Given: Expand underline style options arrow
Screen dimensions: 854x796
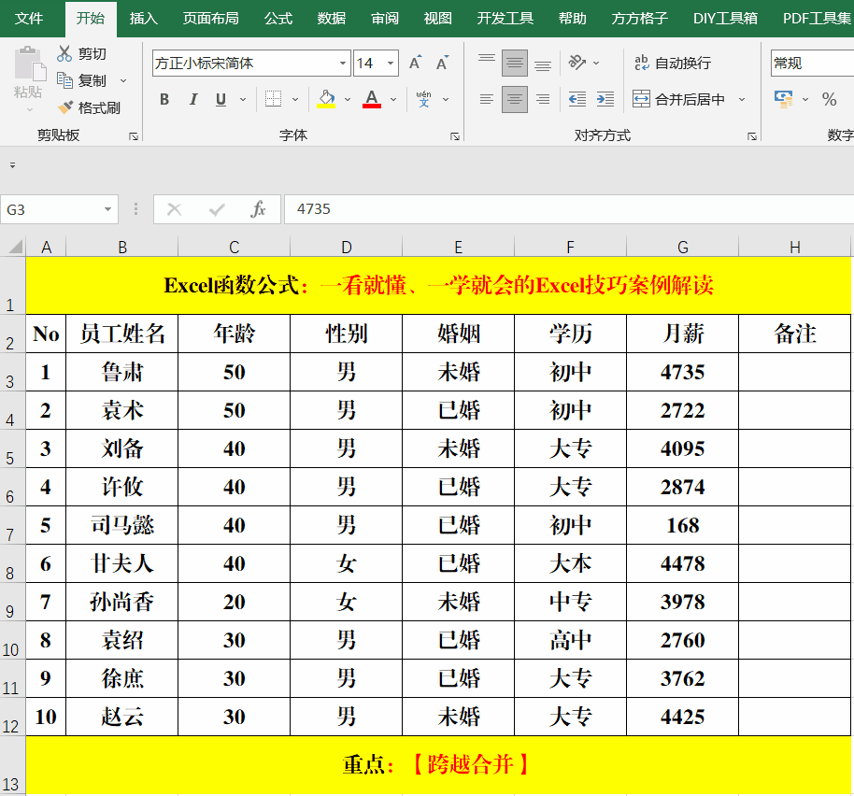Looking at the screenshot, I should (x=243, y=100).
